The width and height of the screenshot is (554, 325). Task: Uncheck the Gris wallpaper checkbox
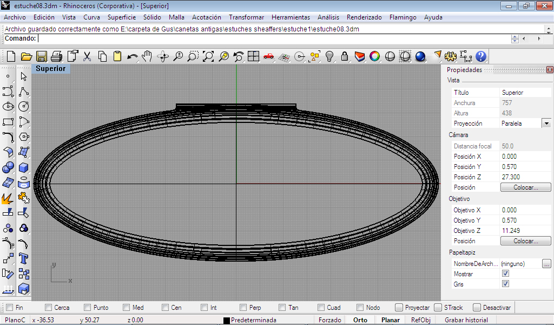click(x=505, y=284)
